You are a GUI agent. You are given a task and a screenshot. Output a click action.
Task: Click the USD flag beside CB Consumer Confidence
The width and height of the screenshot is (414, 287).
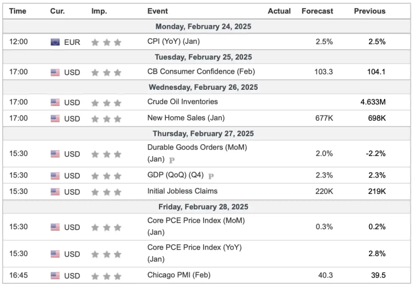(55, 72)
